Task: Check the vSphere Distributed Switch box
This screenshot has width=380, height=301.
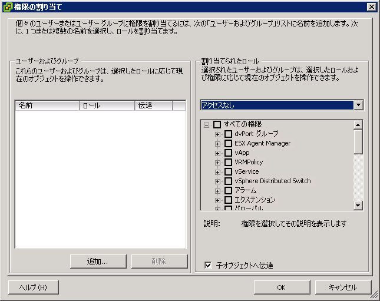Action: click(x=228, y=181)
